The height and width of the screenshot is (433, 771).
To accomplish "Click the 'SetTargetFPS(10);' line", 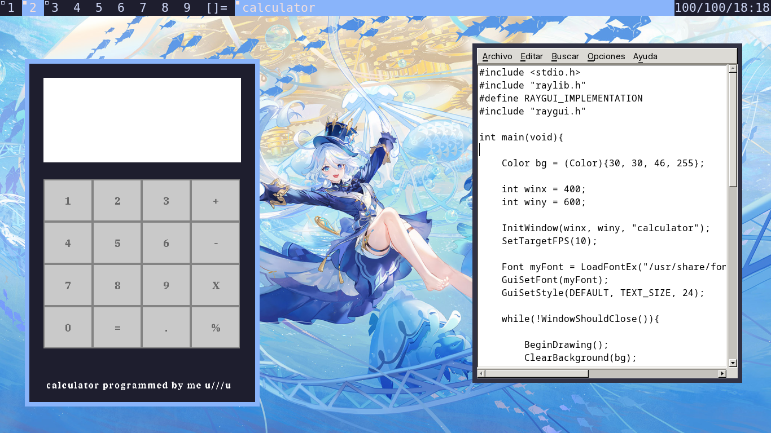I will 549,241.
